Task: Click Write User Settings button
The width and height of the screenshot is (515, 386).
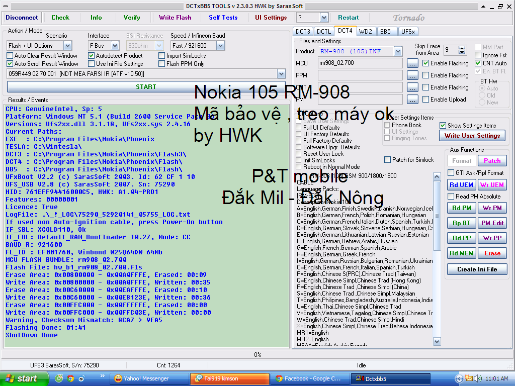Action: point(472,136)
